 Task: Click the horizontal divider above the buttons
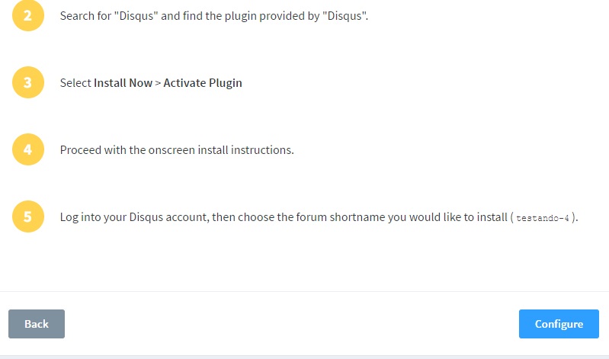305,291
